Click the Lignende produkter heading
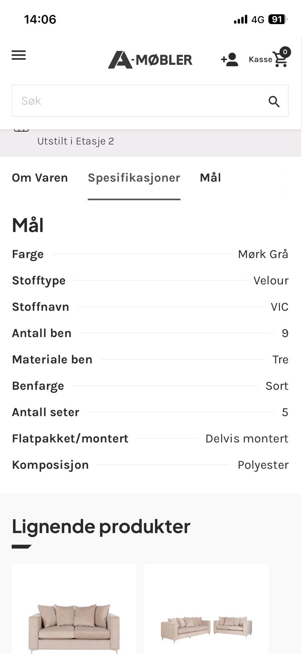 [101, 526]
